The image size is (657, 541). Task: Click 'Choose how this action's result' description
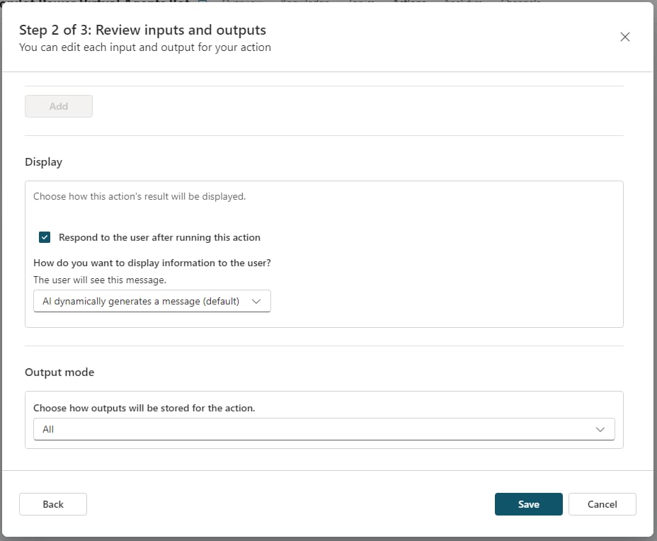point(139,196)
